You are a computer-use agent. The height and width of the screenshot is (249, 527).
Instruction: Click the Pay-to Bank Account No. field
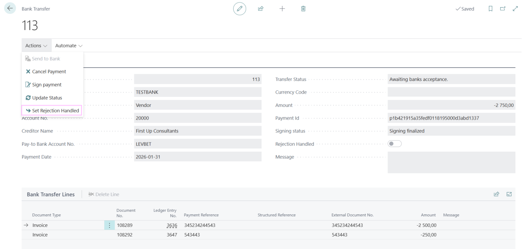click(198, 144)
